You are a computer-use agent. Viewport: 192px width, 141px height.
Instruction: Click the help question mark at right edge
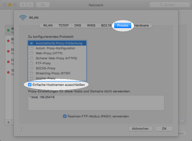[182, 120]
